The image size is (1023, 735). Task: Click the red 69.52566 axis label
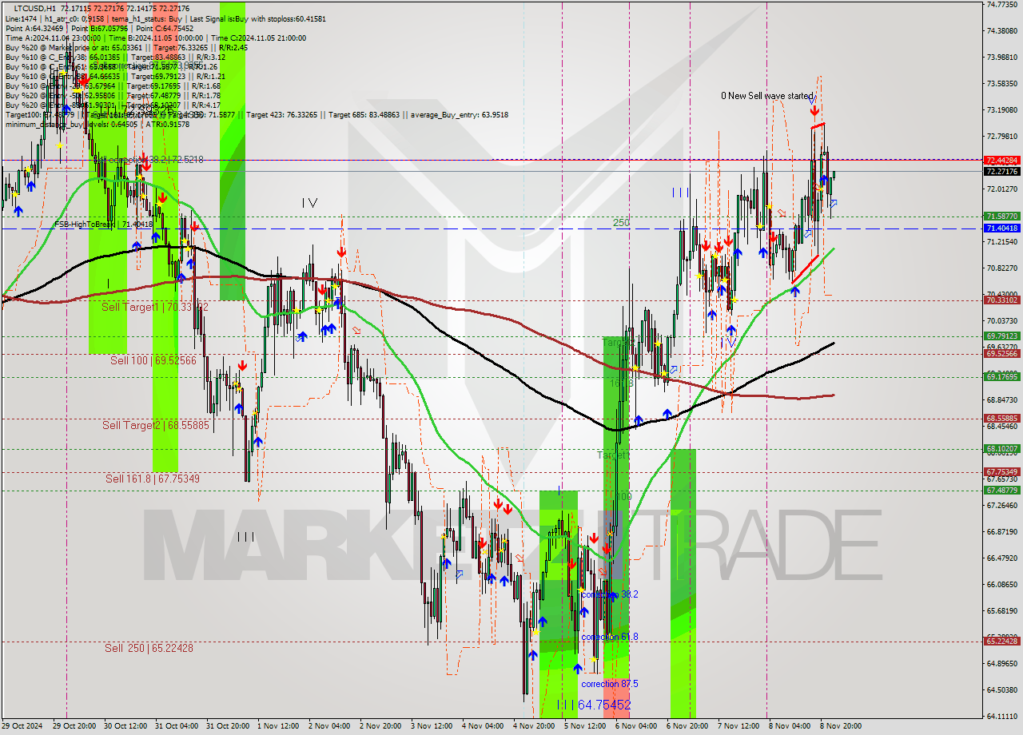(x=1001, y=353)
